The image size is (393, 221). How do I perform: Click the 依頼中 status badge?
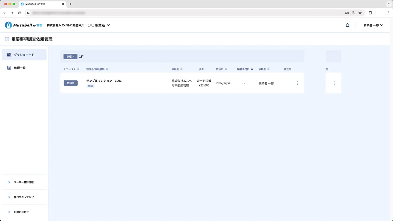click(x=71, y=83)
